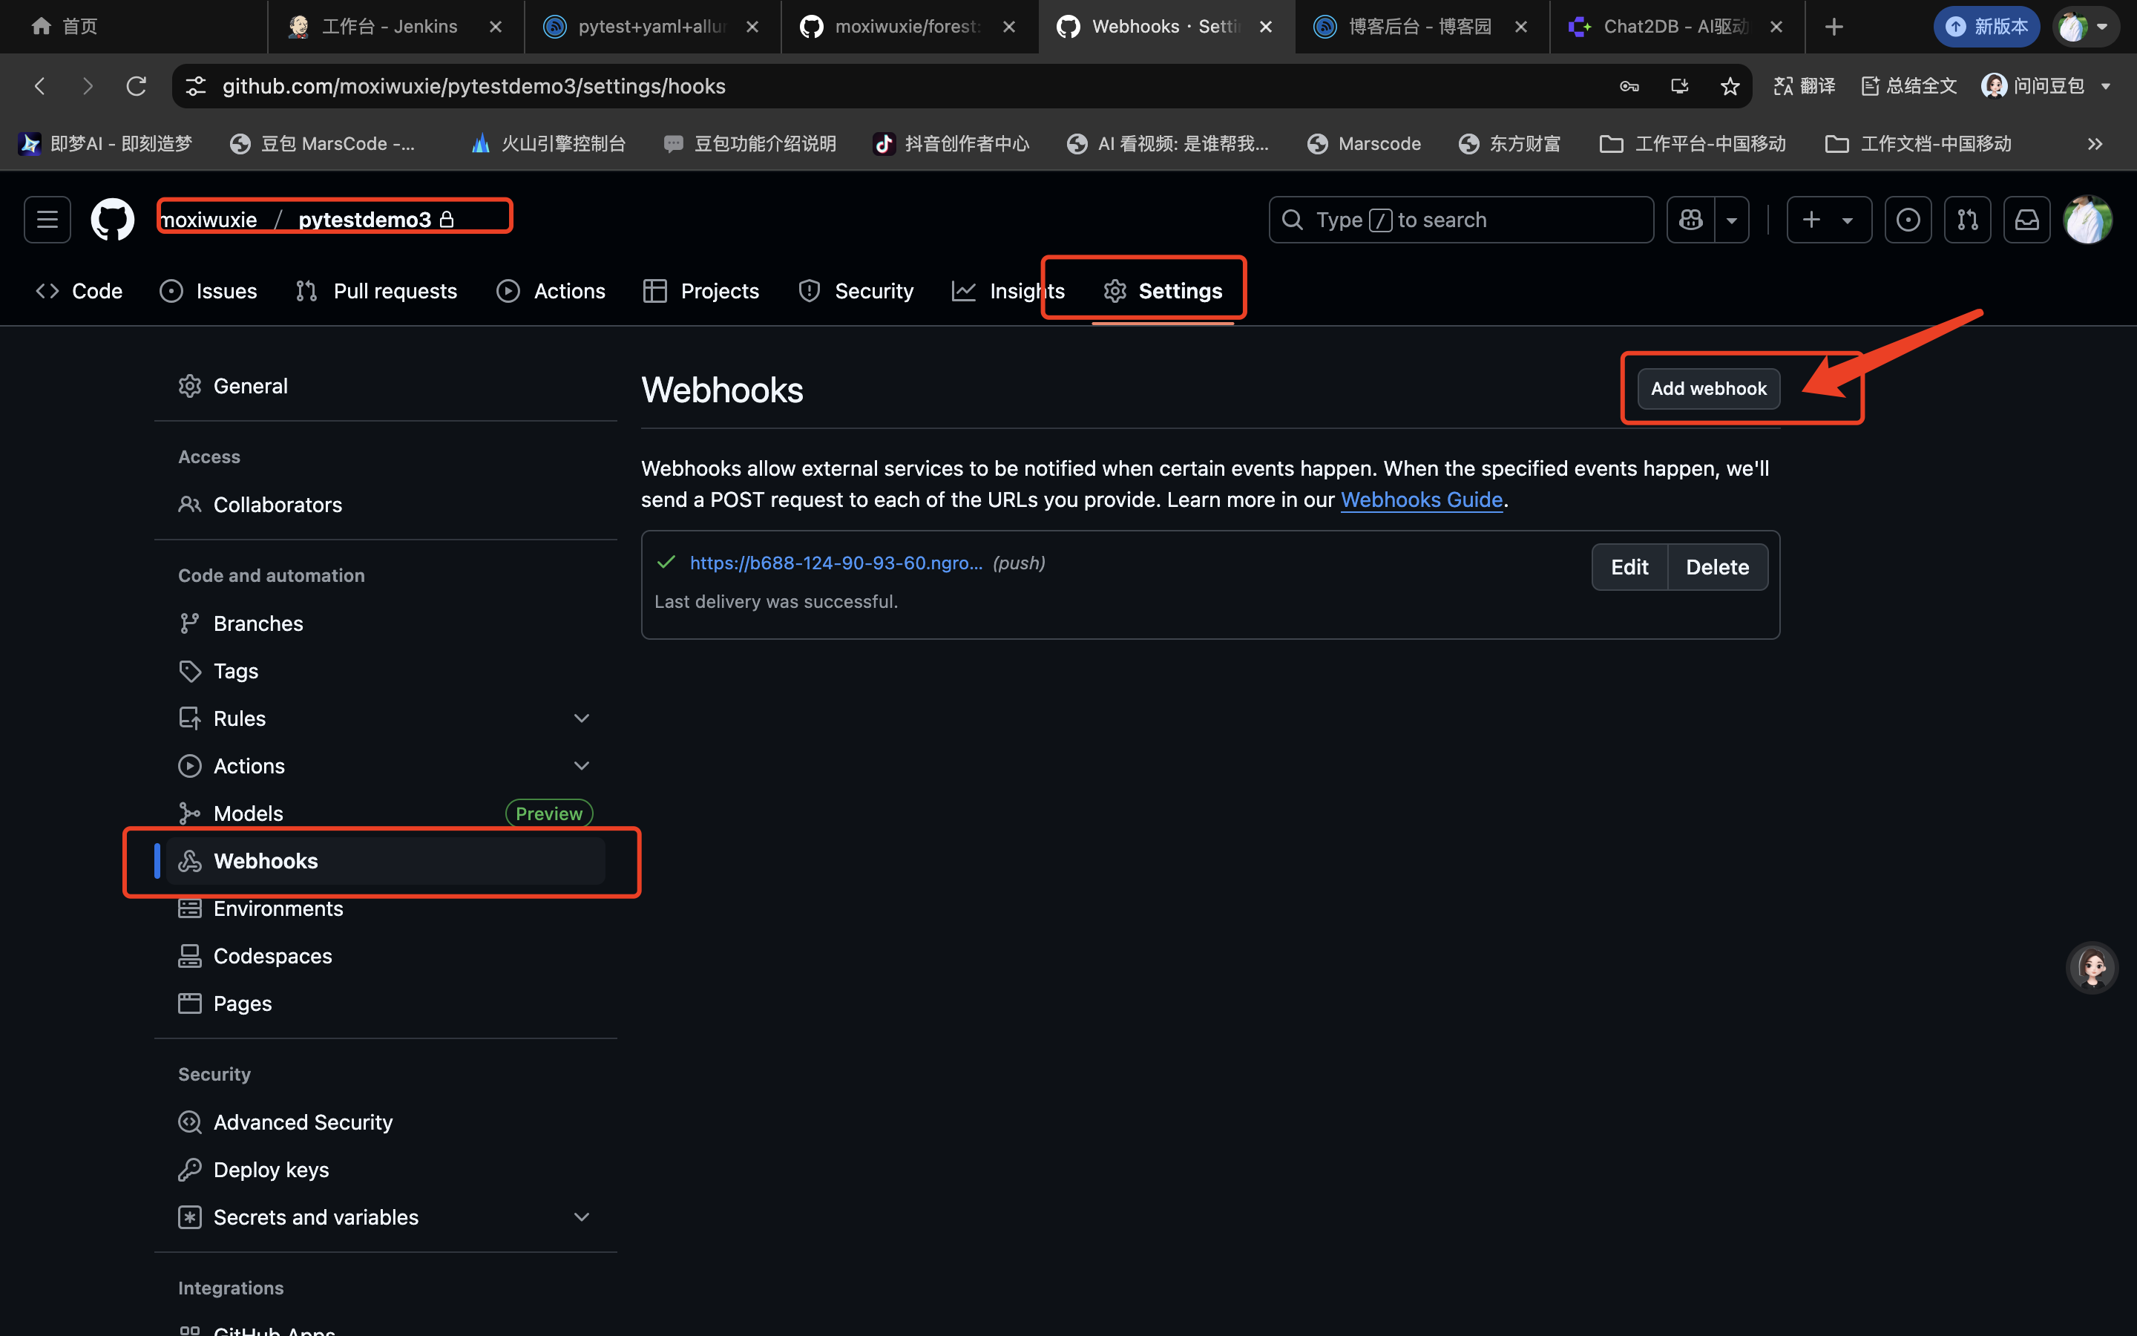This screenshot has height=1336, width=2137.
Task: Open the Copilot dropdown arrow
Action: 1732,219
